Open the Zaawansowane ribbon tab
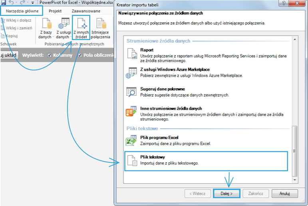Screen dimensions: 308x206 click(86, 11)
